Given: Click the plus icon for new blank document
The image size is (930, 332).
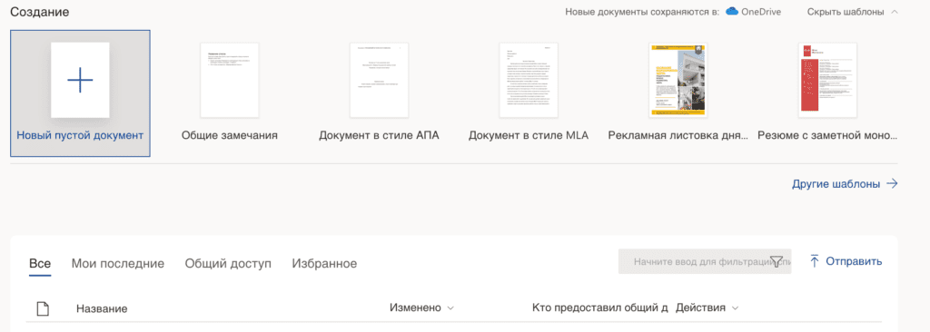Looking at the screenshot, I should tap(80, 80).
